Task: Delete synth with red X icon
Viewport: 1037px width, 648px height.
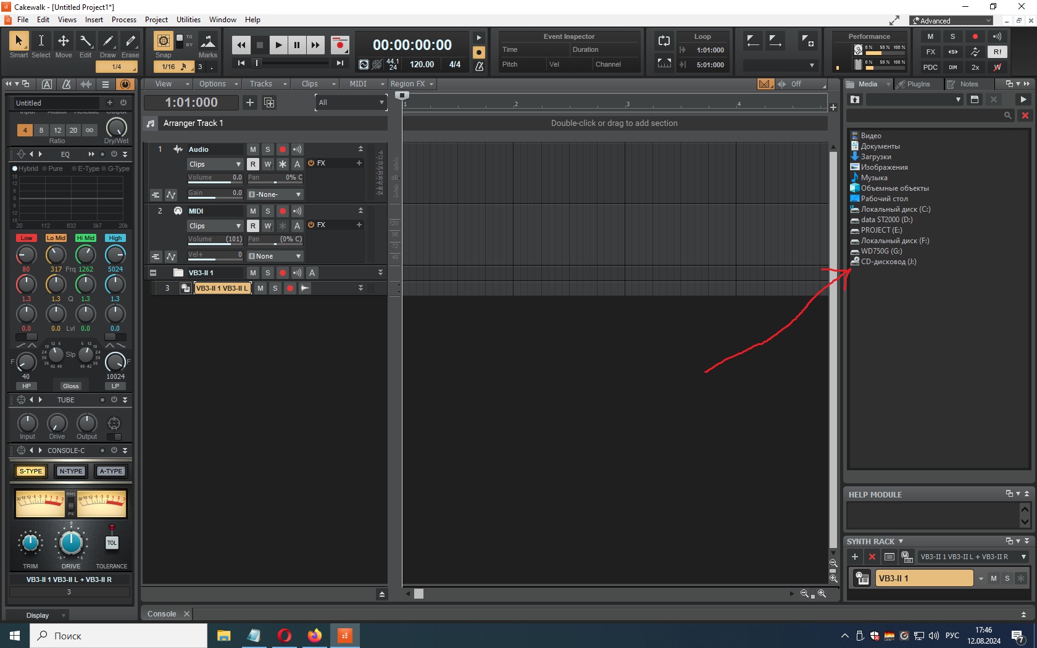Action: coord(872,557)
